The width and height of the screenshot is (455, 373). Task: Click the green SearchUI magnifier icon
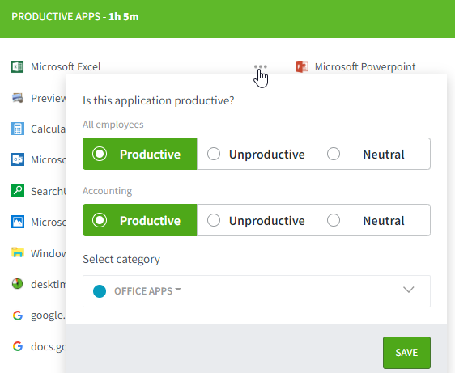pos(18,191)
